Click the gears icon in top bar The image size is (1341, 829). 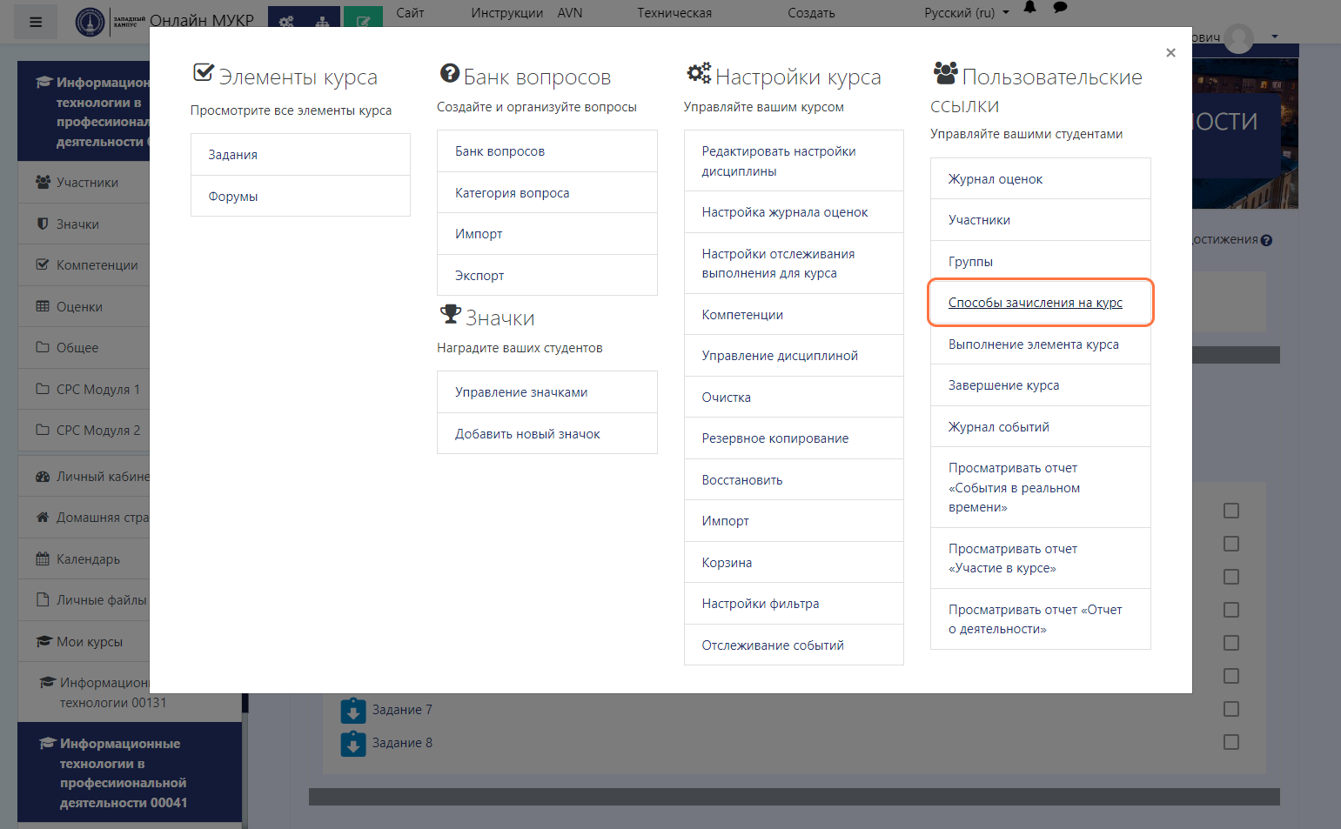click(286, 21)
